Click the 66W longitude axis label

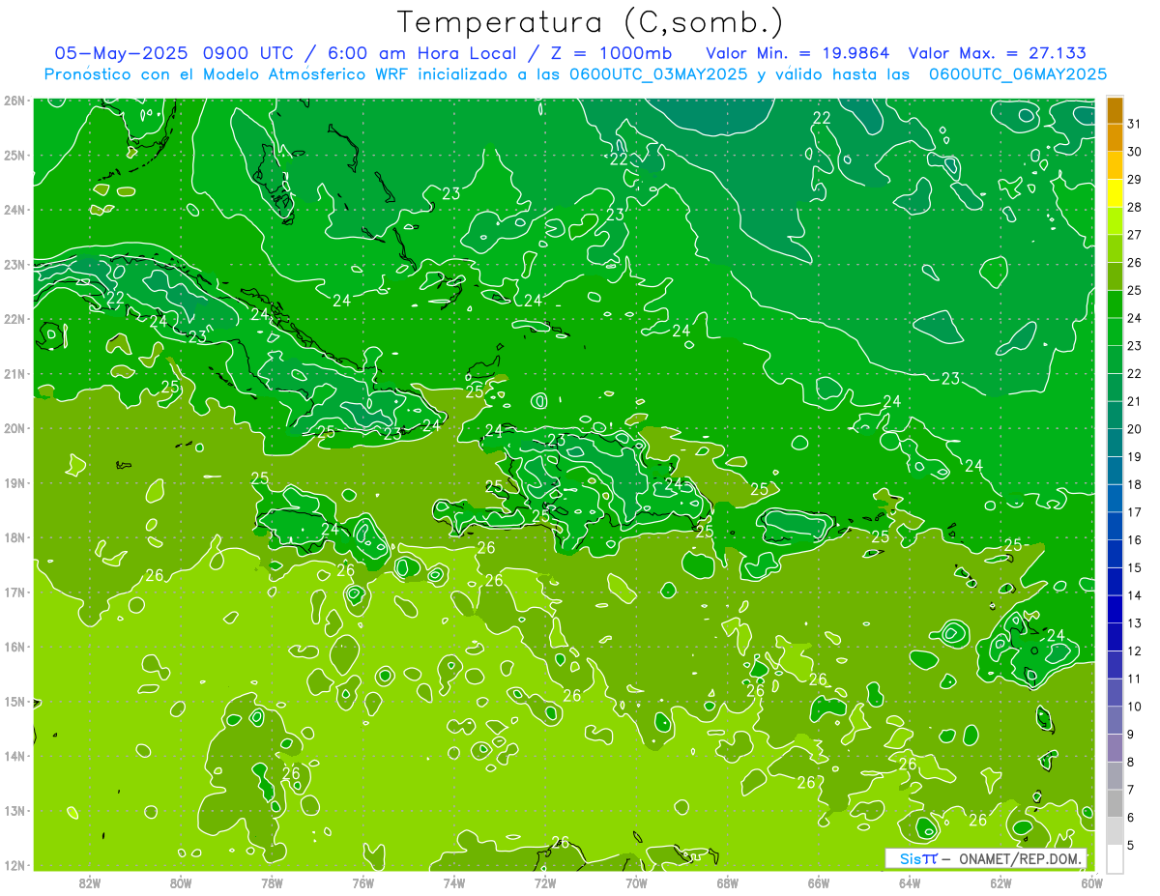pos(819,882)
